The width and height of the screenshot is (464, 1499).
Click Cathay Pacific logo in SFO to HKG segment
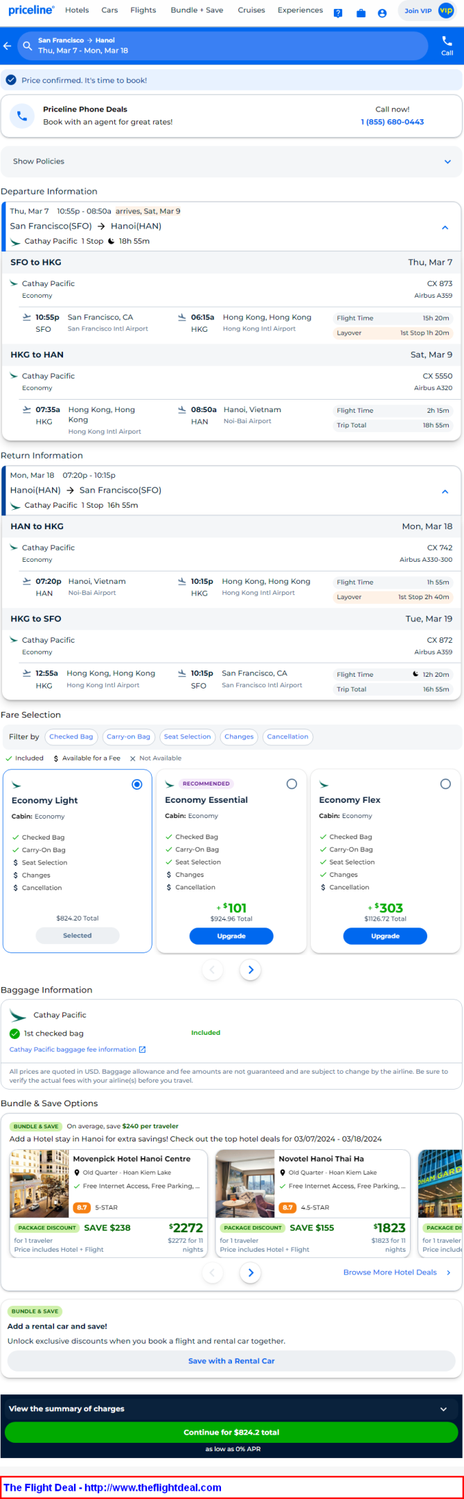pos(14,284)
